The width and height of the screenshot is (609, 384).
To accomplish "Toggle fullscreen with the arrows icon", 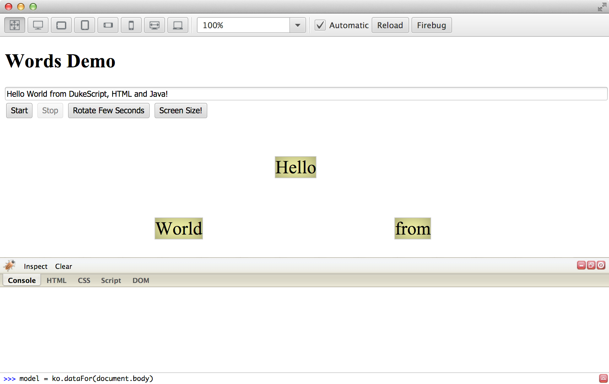I will tap(602, 7).
